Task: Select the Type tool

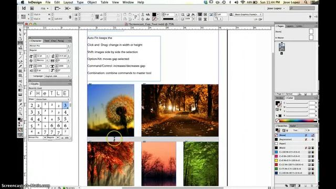Action: 20,53
